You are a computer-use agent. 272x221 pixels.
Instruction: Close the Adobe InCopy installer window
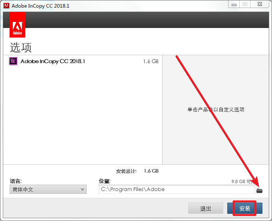click(260, 4)
